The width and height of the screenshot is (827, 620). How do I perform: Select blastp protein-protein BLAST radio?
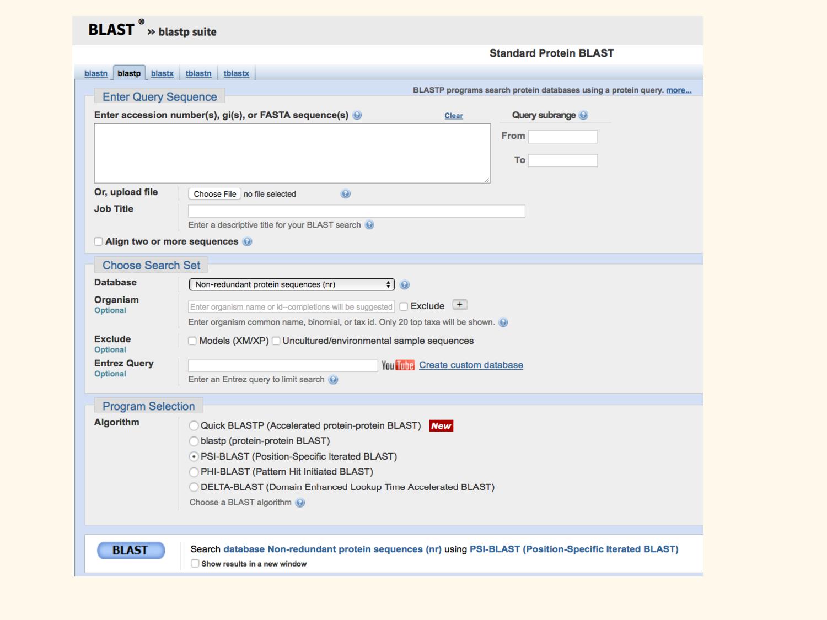[194, 441]
